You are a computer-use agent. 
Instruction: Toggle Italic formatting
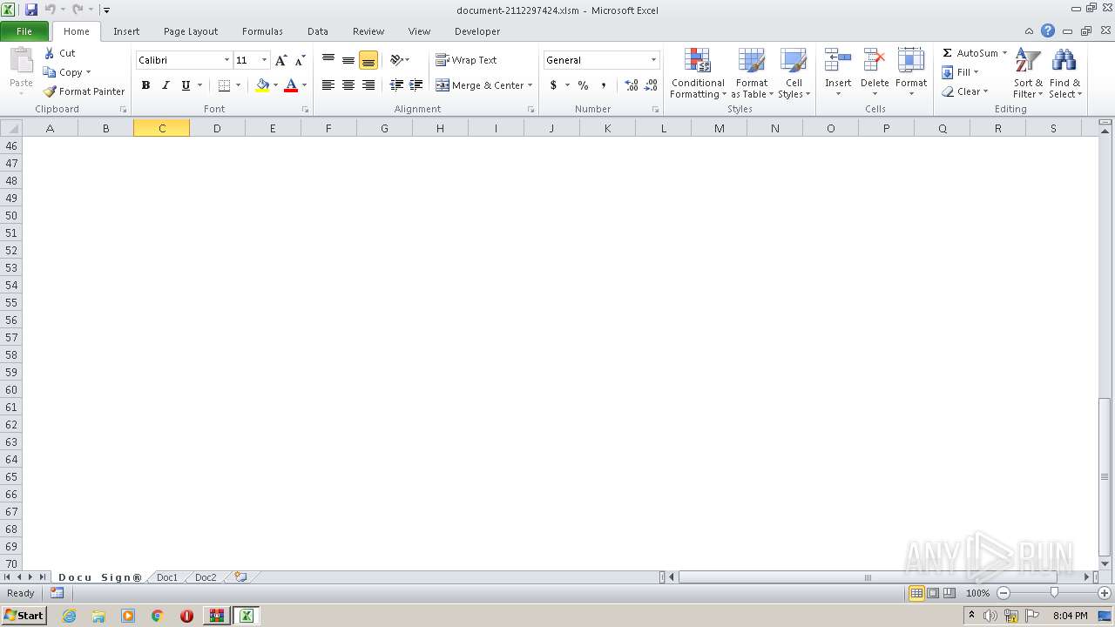(166, 85)
